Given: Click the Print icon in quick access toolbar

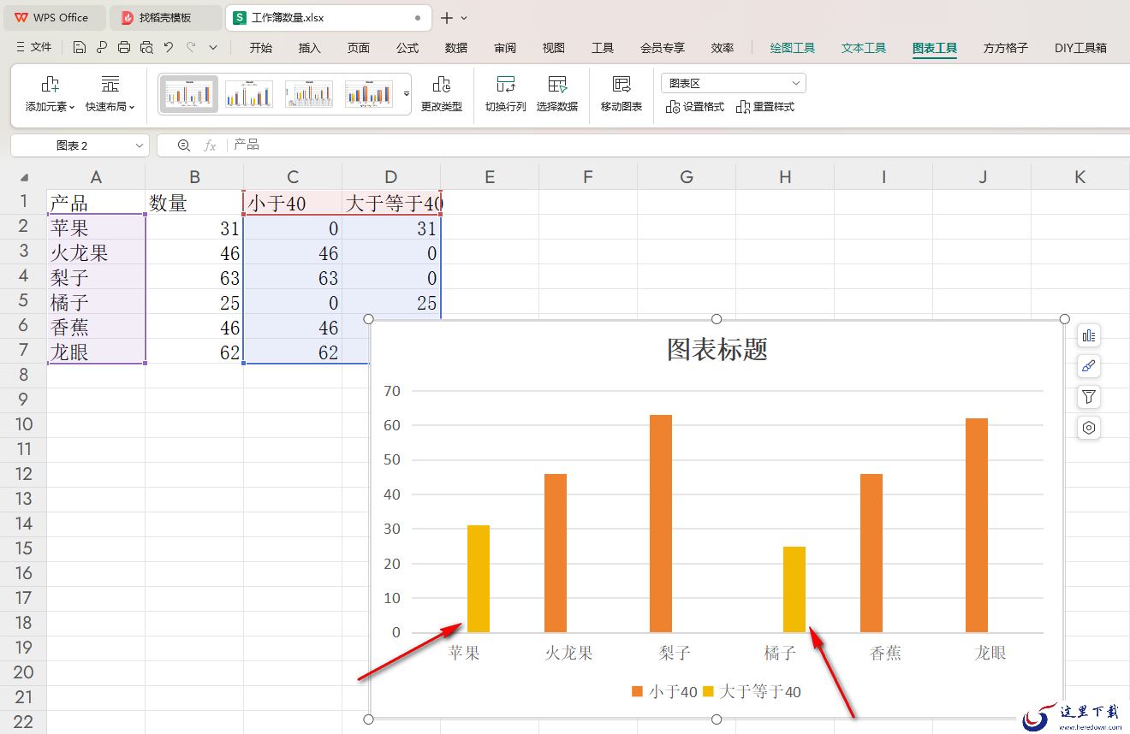Looking at the screenshot, I should [124, 48].
